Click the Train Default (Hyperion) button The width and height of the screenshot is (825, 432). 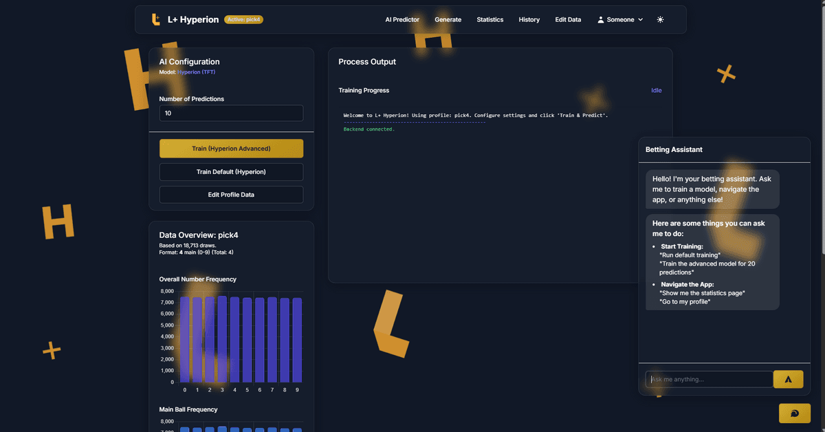pyautogui.click(x=231, y=172)
